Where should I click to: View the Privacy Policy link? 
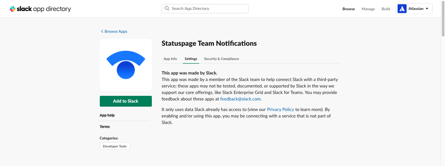tap(280, 109)
